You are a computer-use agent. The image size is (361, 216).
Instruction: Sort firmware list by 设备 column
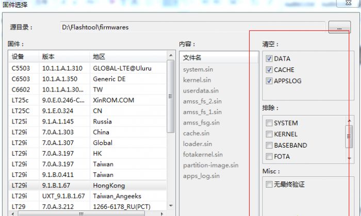pyautogui.click(x=24, y=57)
